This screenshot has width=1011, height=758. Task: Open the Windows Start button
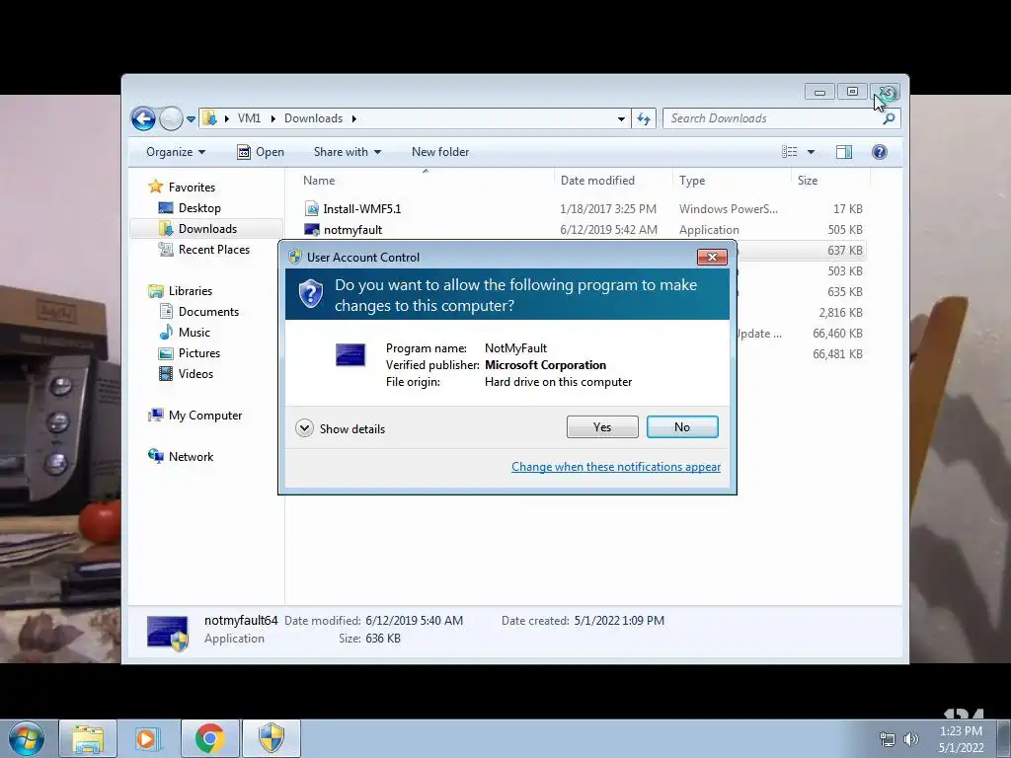[x=27, y=739]
